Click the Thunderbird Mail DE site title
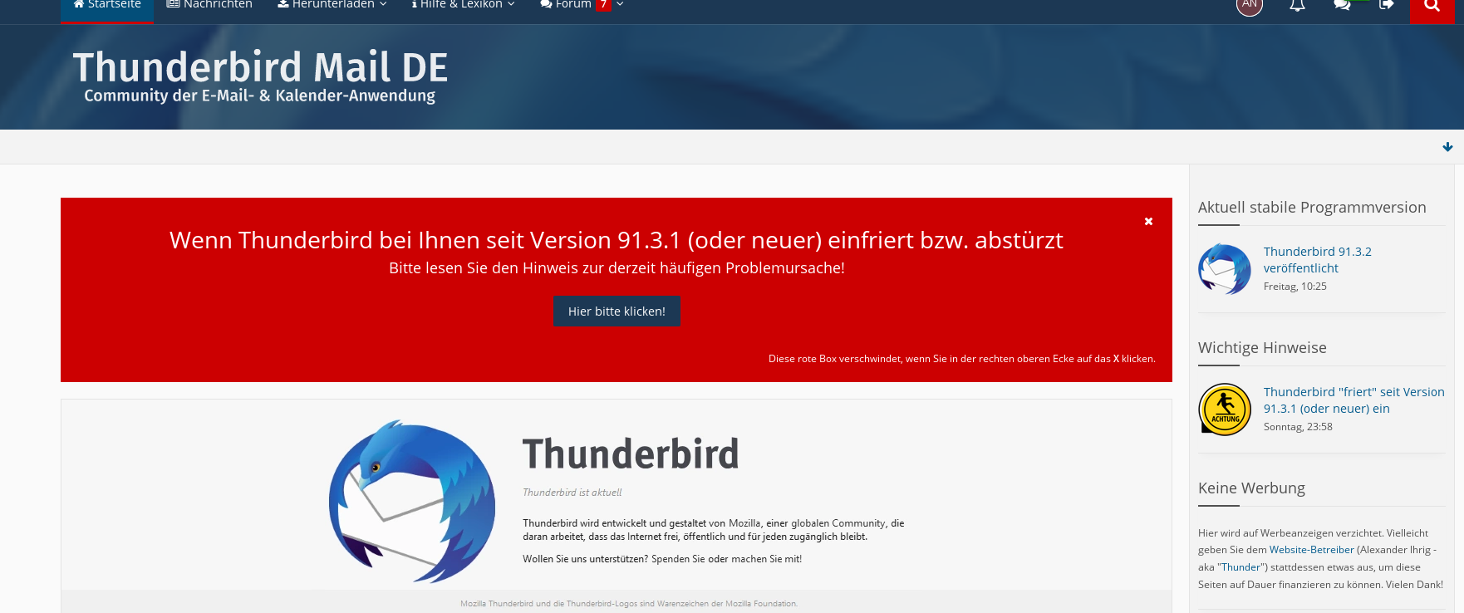1464x613 pixels. pos(260,67)
